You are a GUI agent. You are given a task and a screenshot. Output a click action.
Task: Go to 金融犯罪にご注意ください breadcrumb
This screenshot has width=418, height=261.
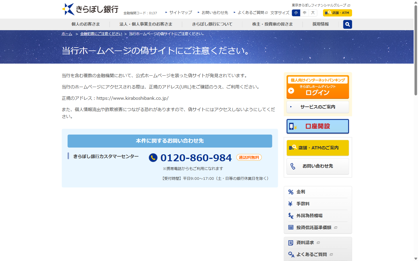tap(101, 34)
